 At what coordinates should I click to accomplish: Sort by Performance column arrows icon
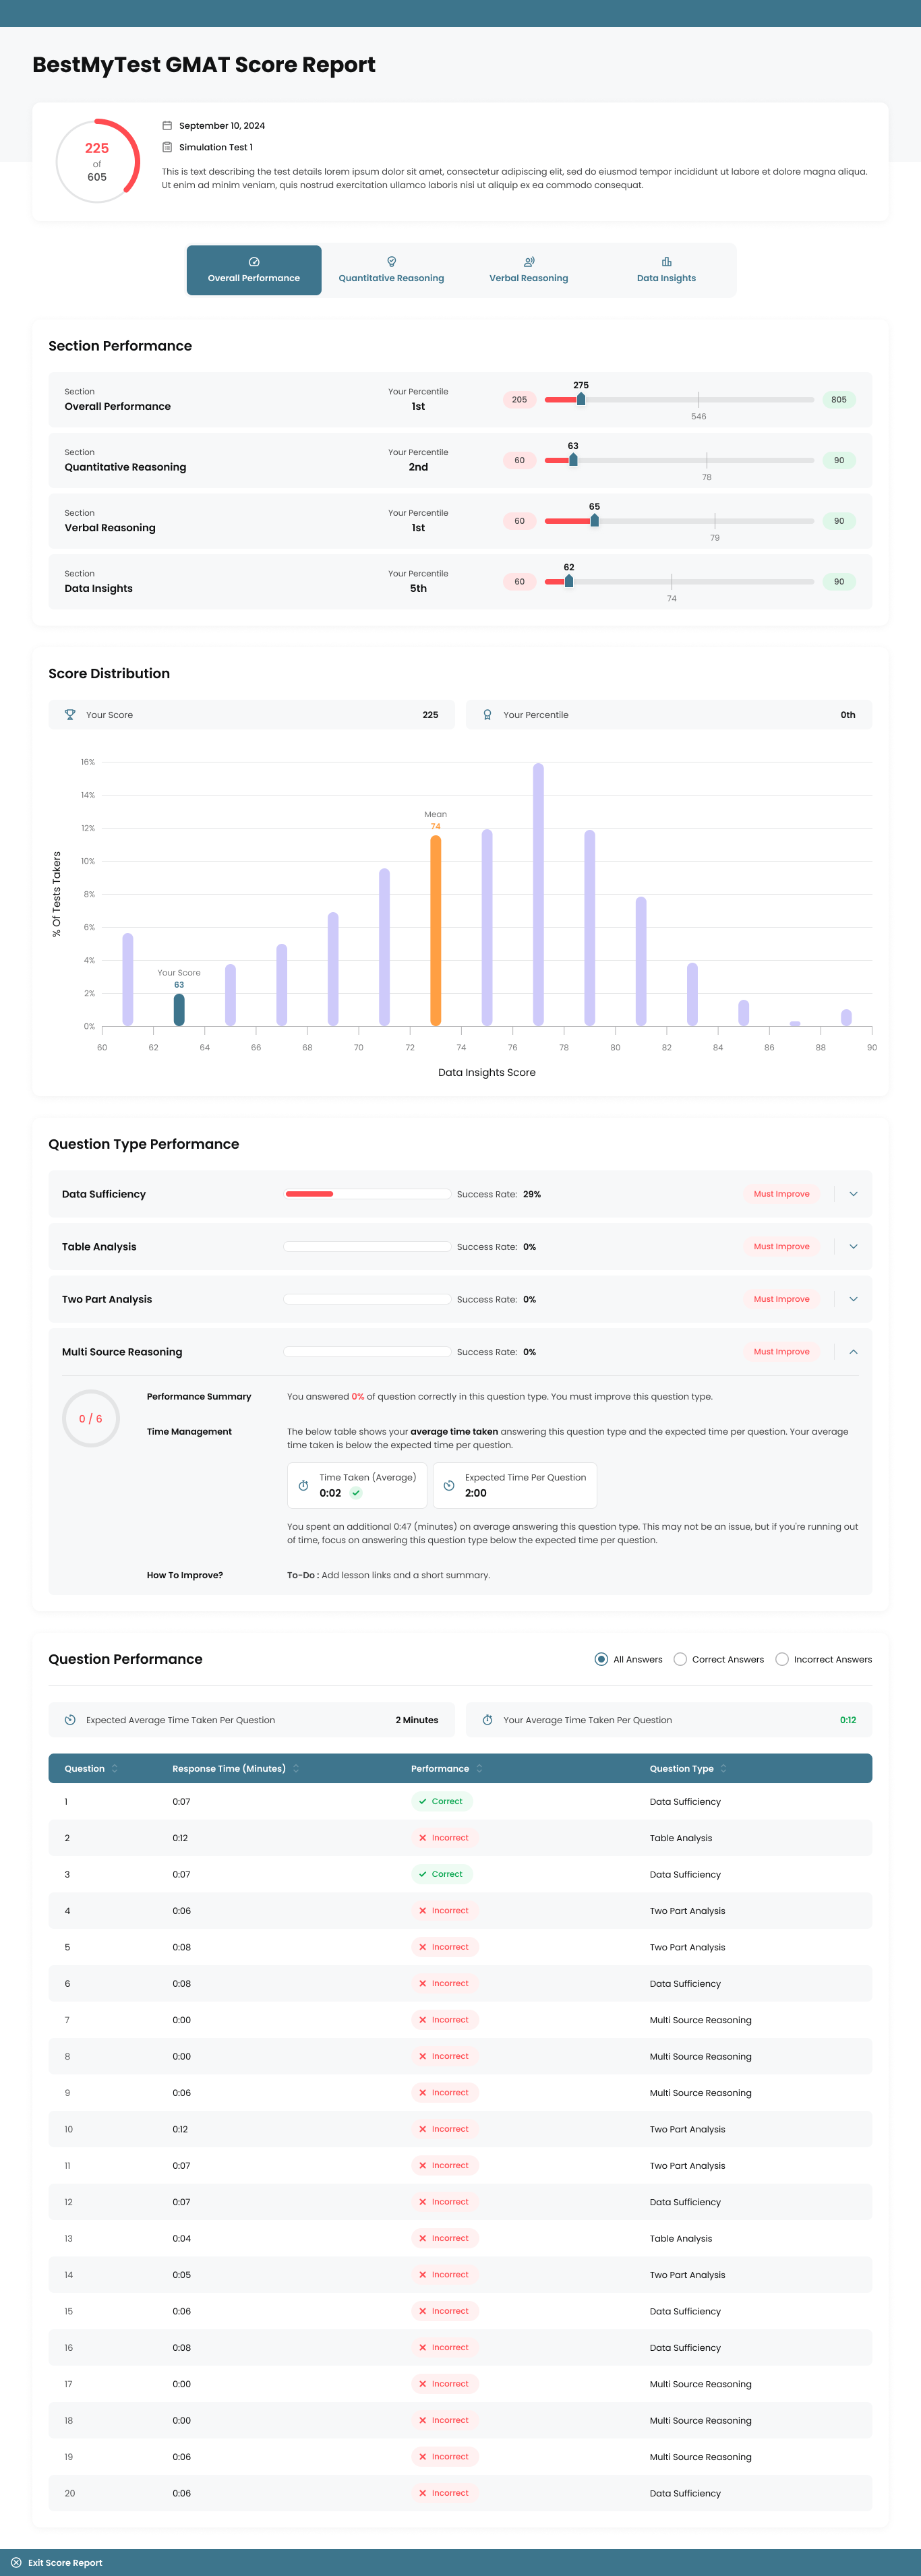point(479,1768)
